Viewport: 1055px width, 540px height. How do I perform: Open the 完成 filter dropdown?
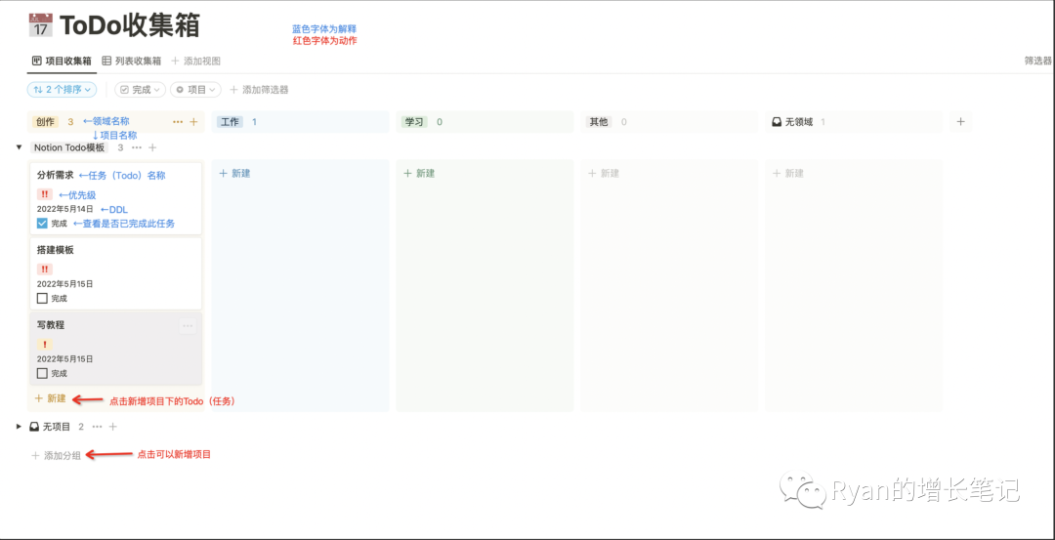pos(140,90)
